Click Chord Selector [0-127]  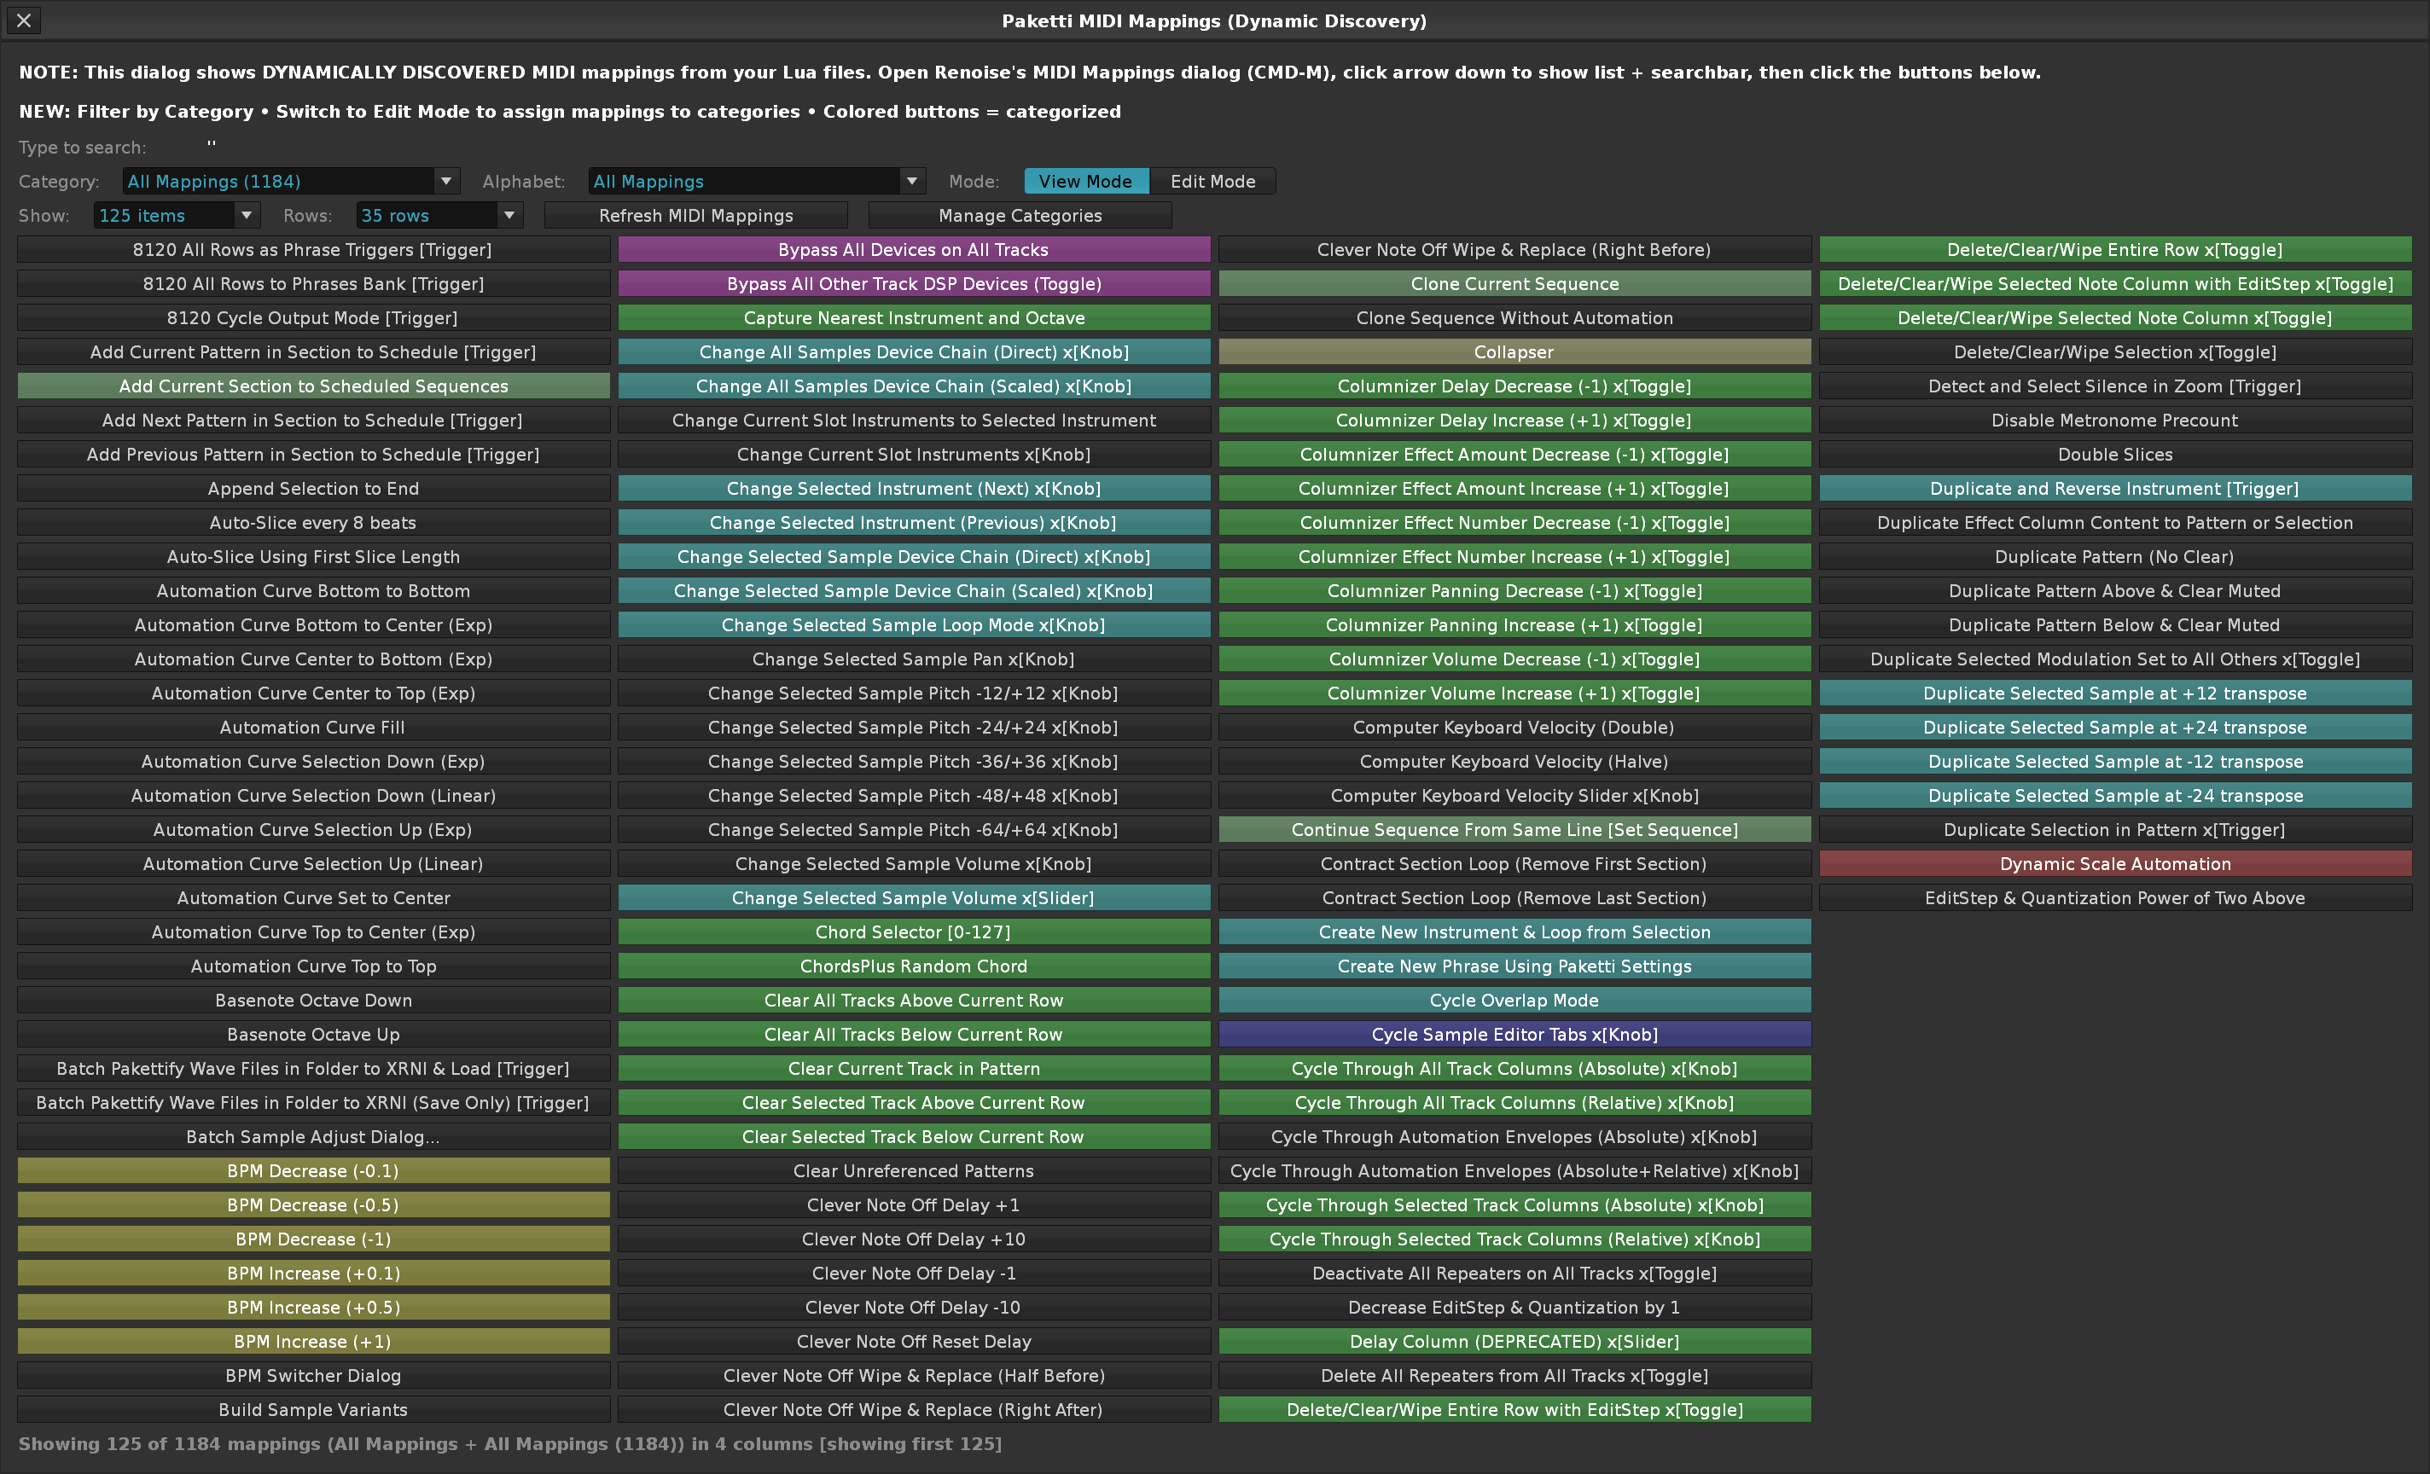coord(914,931)
